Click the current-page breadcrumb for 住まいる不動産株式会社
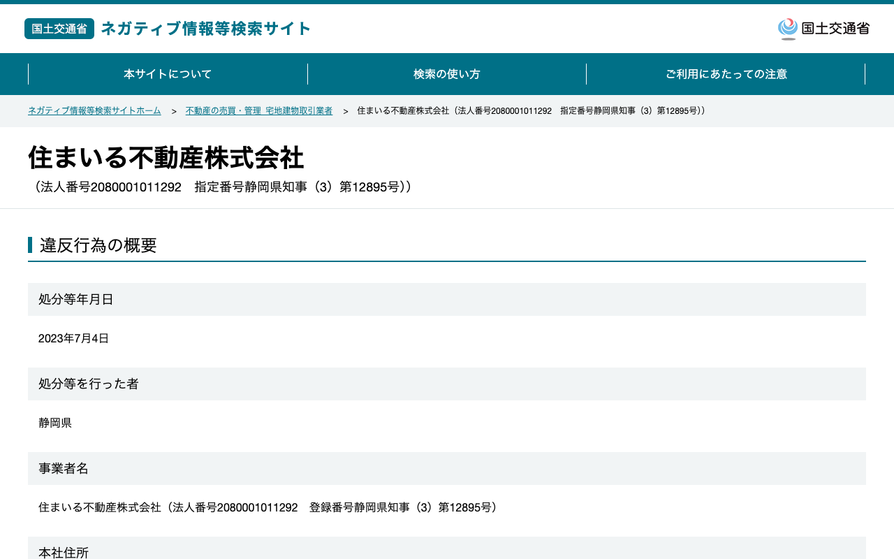The width and height of the screenshot is (894, 559). point(532,111)
